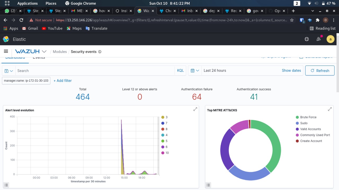The height and width of the screenshot is (190, 339).
Task: Focus the Search query field
Action: pyautogui.click(x=95, y=71)
